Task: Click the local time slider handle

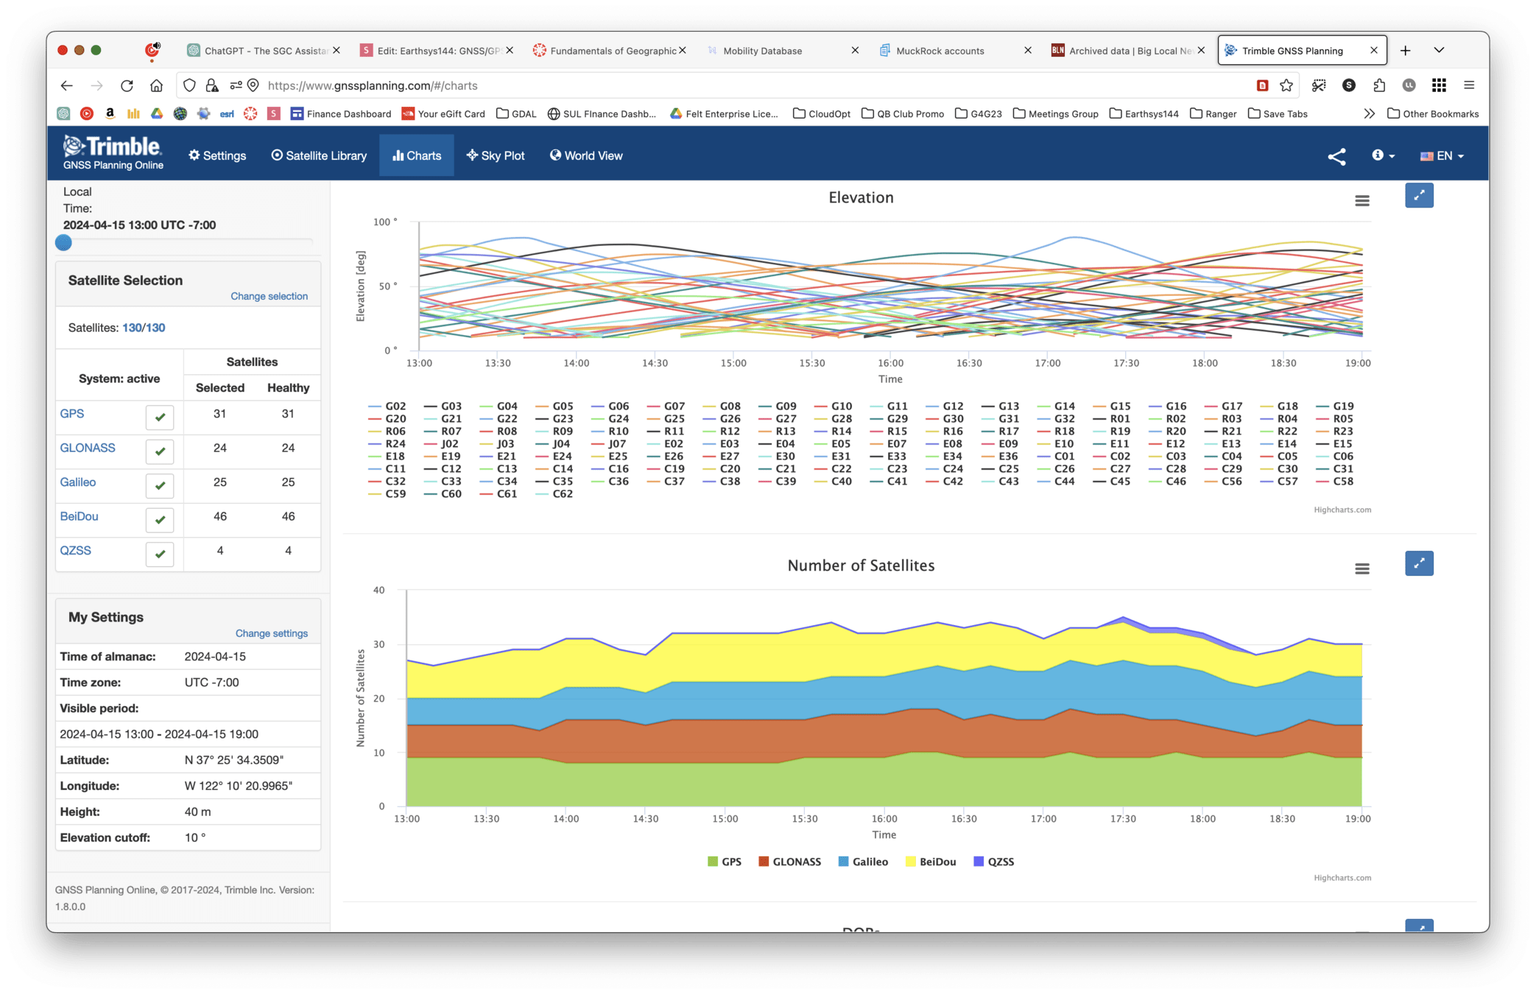Action: click(64, 243)
